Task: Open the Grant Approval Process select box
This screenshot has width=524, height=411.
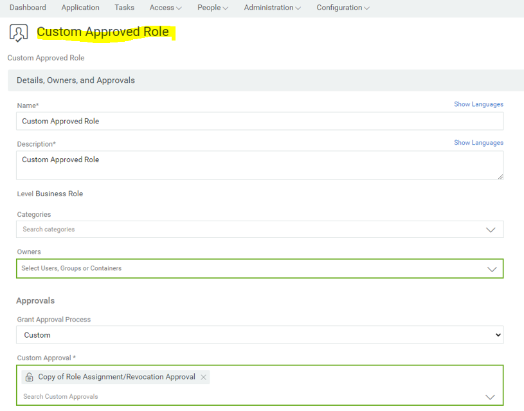Action: pos(259,335)
